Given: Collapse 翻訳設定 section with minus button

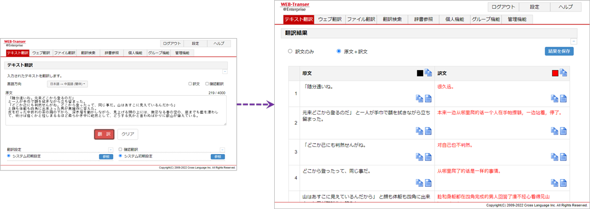Looking at the screenshot, I should 110,150.
